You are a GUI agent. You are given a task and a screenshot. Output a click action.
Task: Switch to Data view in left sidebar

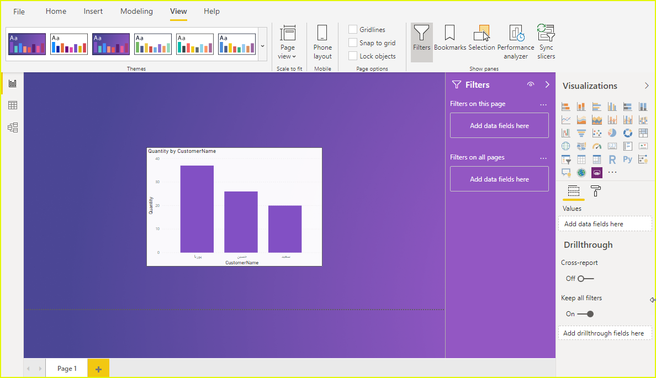pos(13,105)
